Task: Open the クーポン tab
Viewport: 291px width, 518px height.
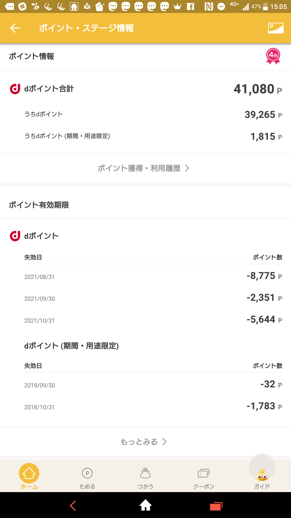Action: pyautogui.click(x=204, y=478)
